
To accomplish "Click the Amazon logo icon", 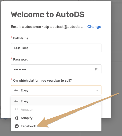I will coord(17,109).
